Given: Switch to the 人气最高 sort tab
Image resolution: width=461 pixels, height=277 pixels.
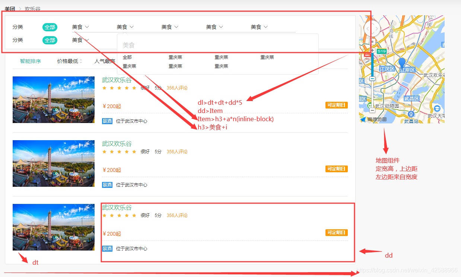Looking at the screenshot, I should point(105,61).
